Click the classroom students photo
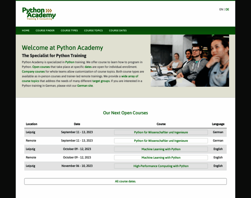 click(190, 61)
